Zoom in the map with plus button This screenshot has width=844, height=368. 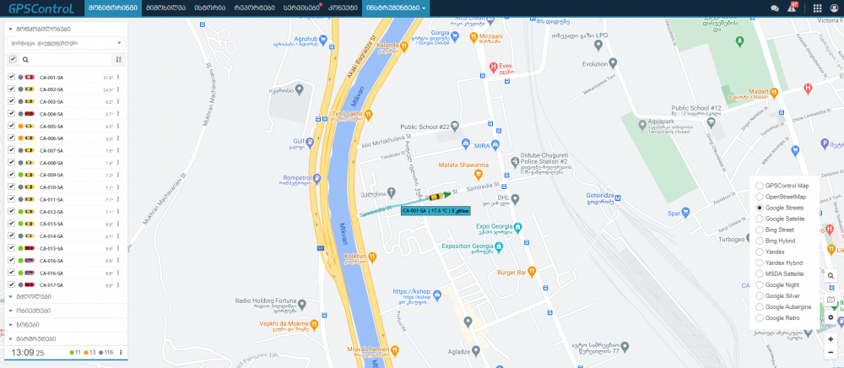pos(830,339)
